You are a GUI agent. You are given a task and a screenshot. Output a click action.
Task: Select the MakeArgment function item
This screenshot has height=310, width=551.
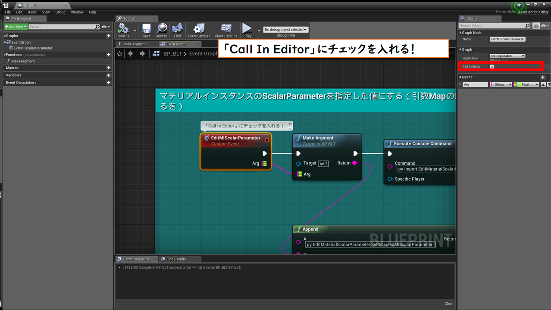(23, 61)
